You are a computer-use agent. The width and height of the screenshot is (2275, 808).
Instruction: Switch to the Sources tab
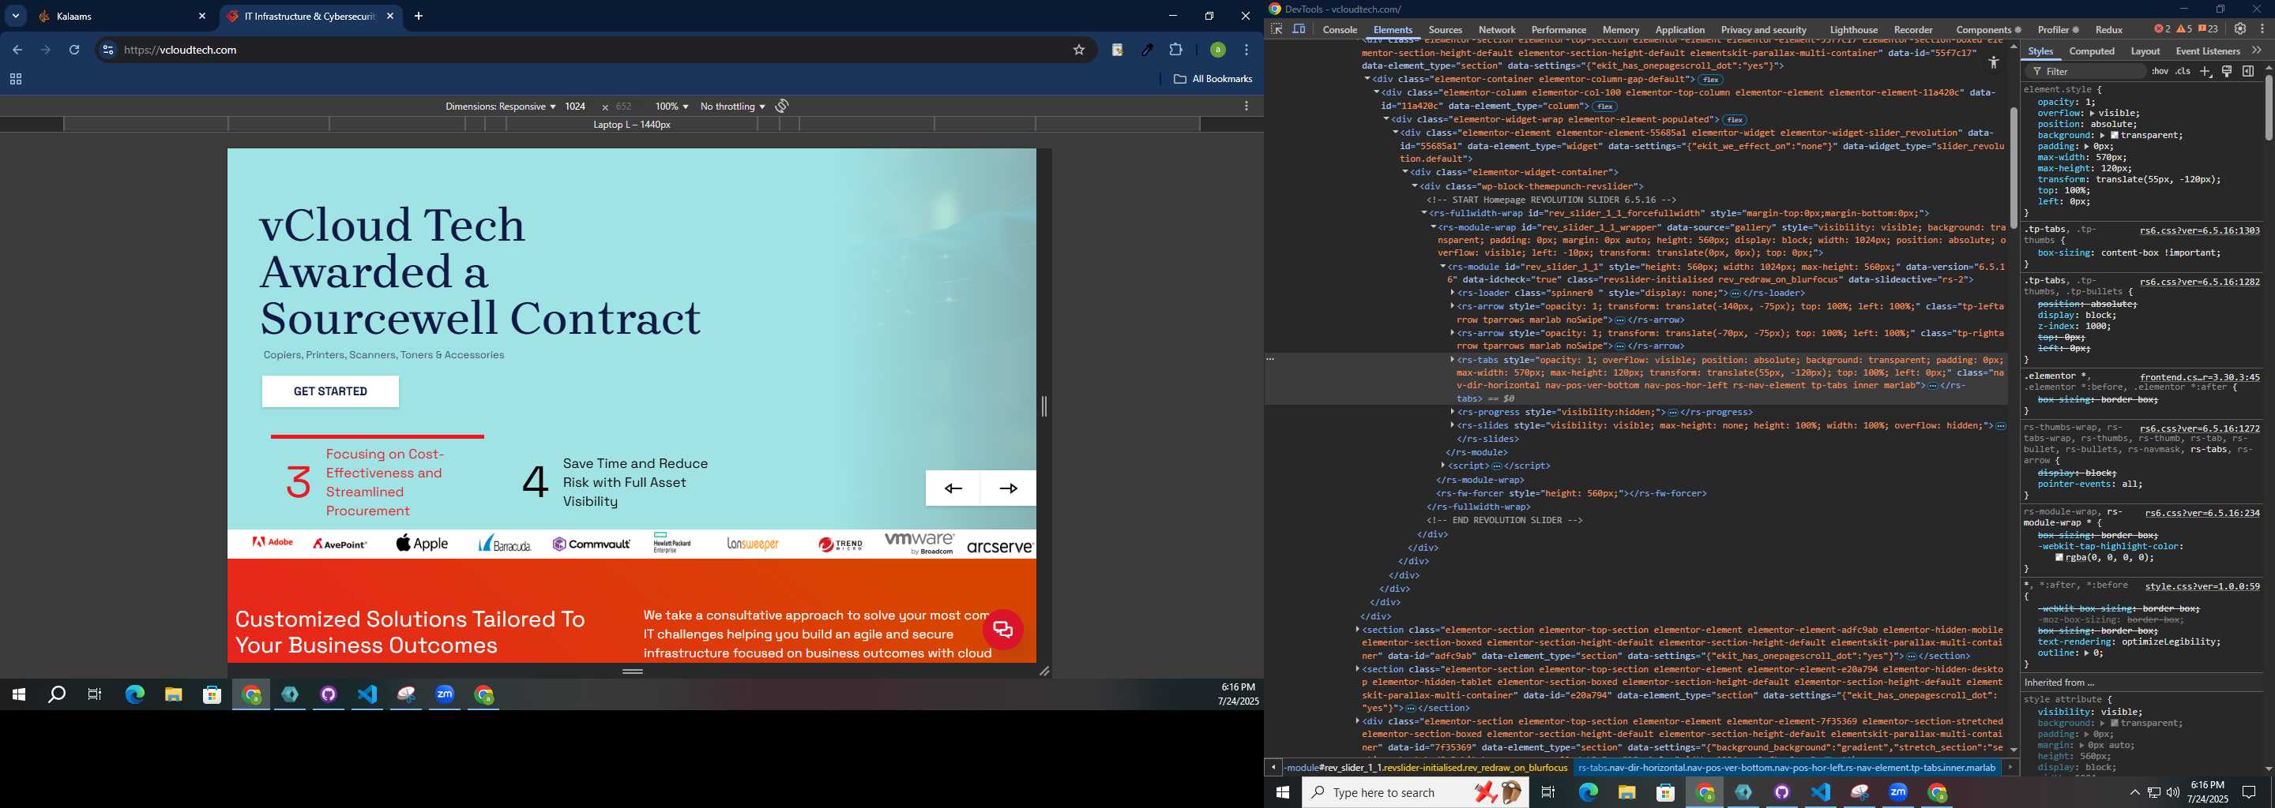[x=1445, y=29]
